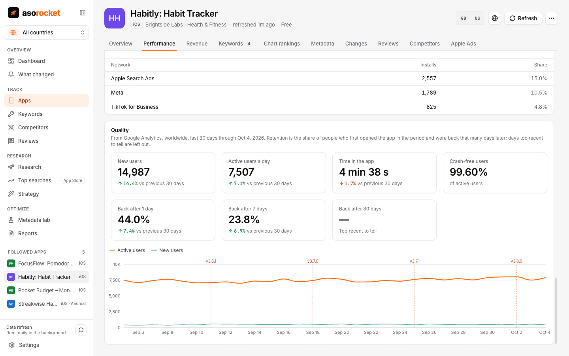Click the v3.6.1 release marker

click(x=211, y=261)
